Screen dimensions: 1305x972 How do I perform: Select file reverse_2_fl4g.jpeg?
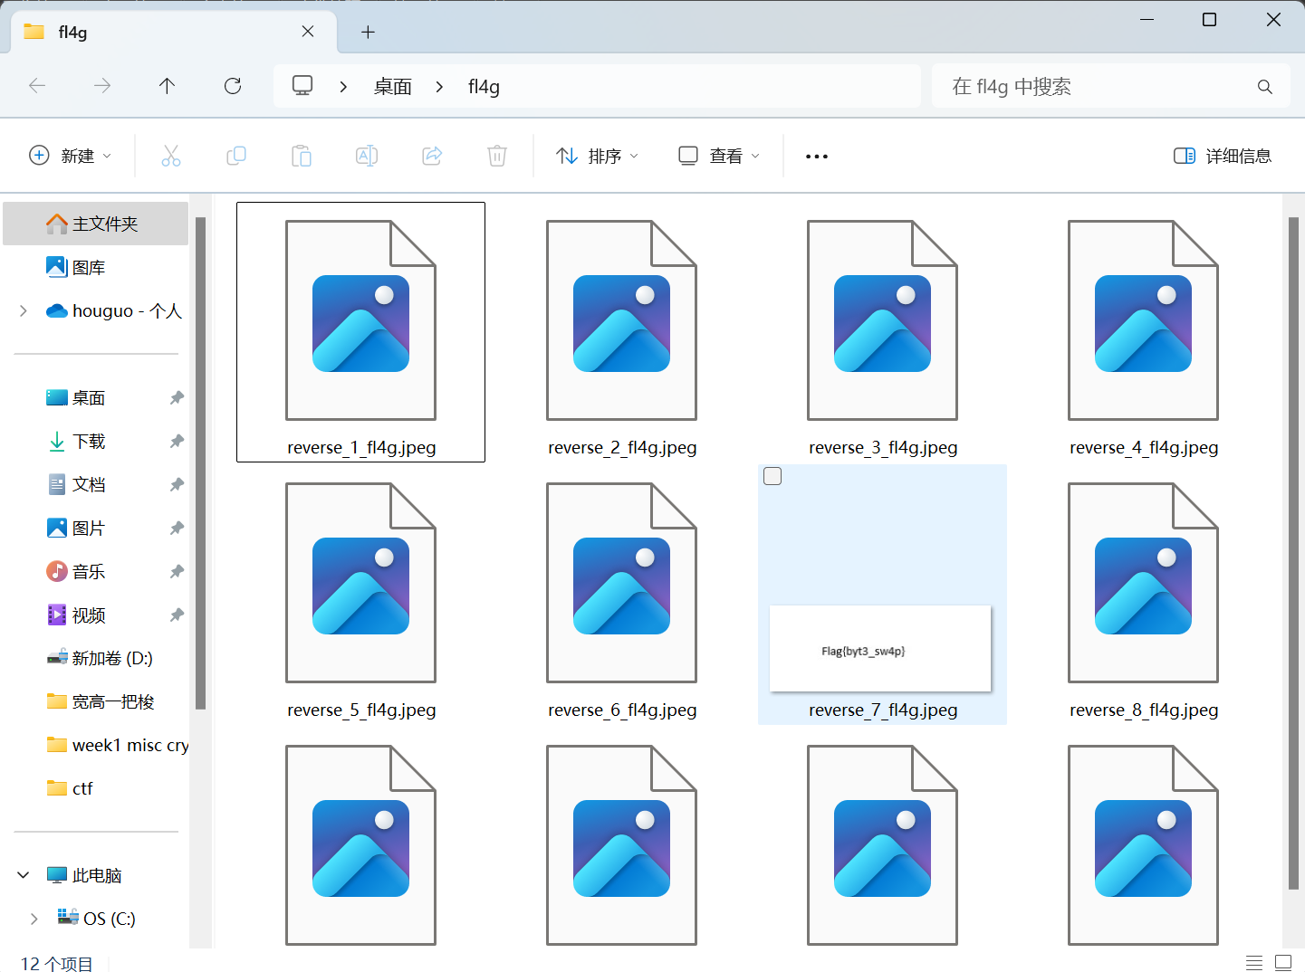(x=621, y=332)
